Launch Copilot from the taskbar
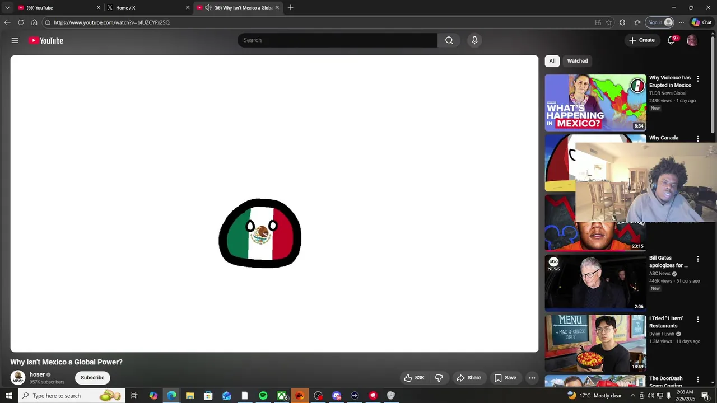This screenshot has width=717, height=403. pos(153,396)
